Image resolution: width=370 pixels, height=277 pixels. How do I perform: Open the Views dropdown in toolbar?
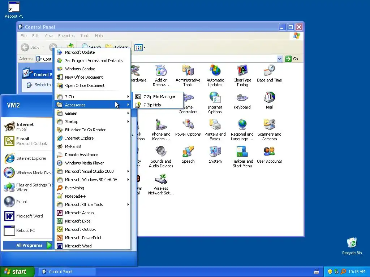140,47
